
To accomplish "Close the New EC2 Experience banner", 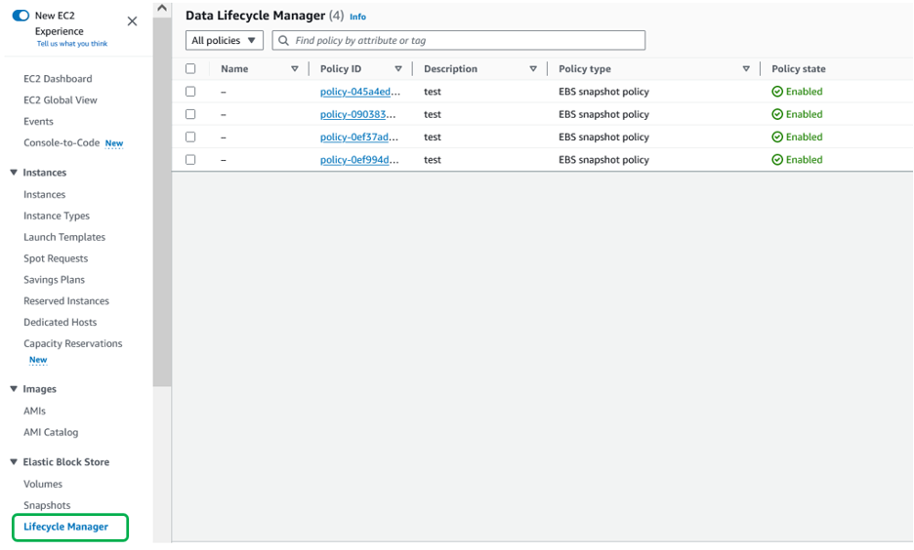I will (133, 21).
